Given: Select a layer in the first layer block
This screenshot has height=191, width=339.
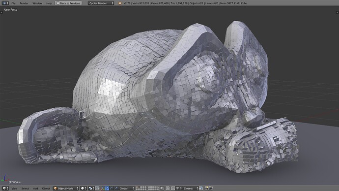Looking at the screenshot, I should pos(141,189).
